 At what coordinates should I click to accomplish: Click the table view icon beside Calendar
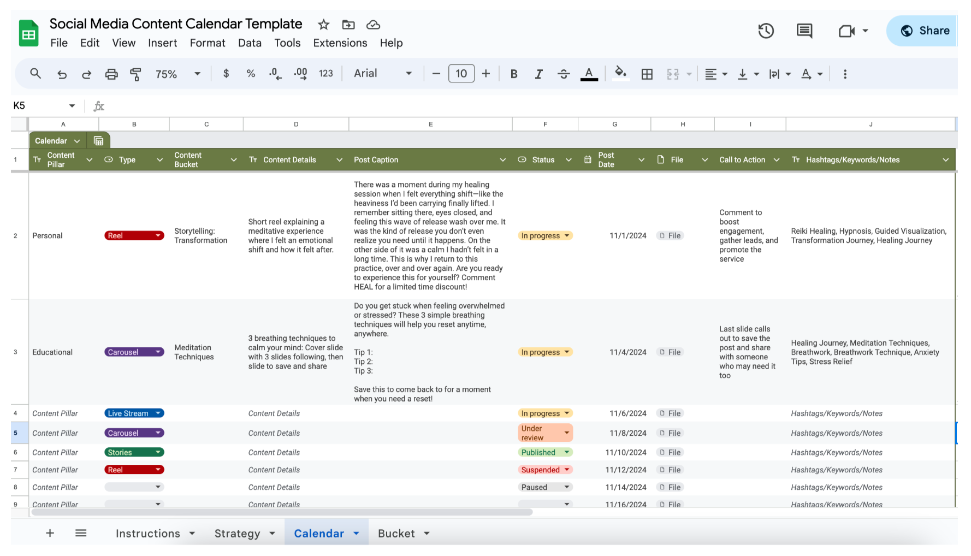[99, 141]
